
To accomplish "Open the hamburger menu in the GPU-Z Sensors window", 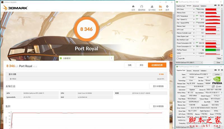I will (x=222, y=5).
